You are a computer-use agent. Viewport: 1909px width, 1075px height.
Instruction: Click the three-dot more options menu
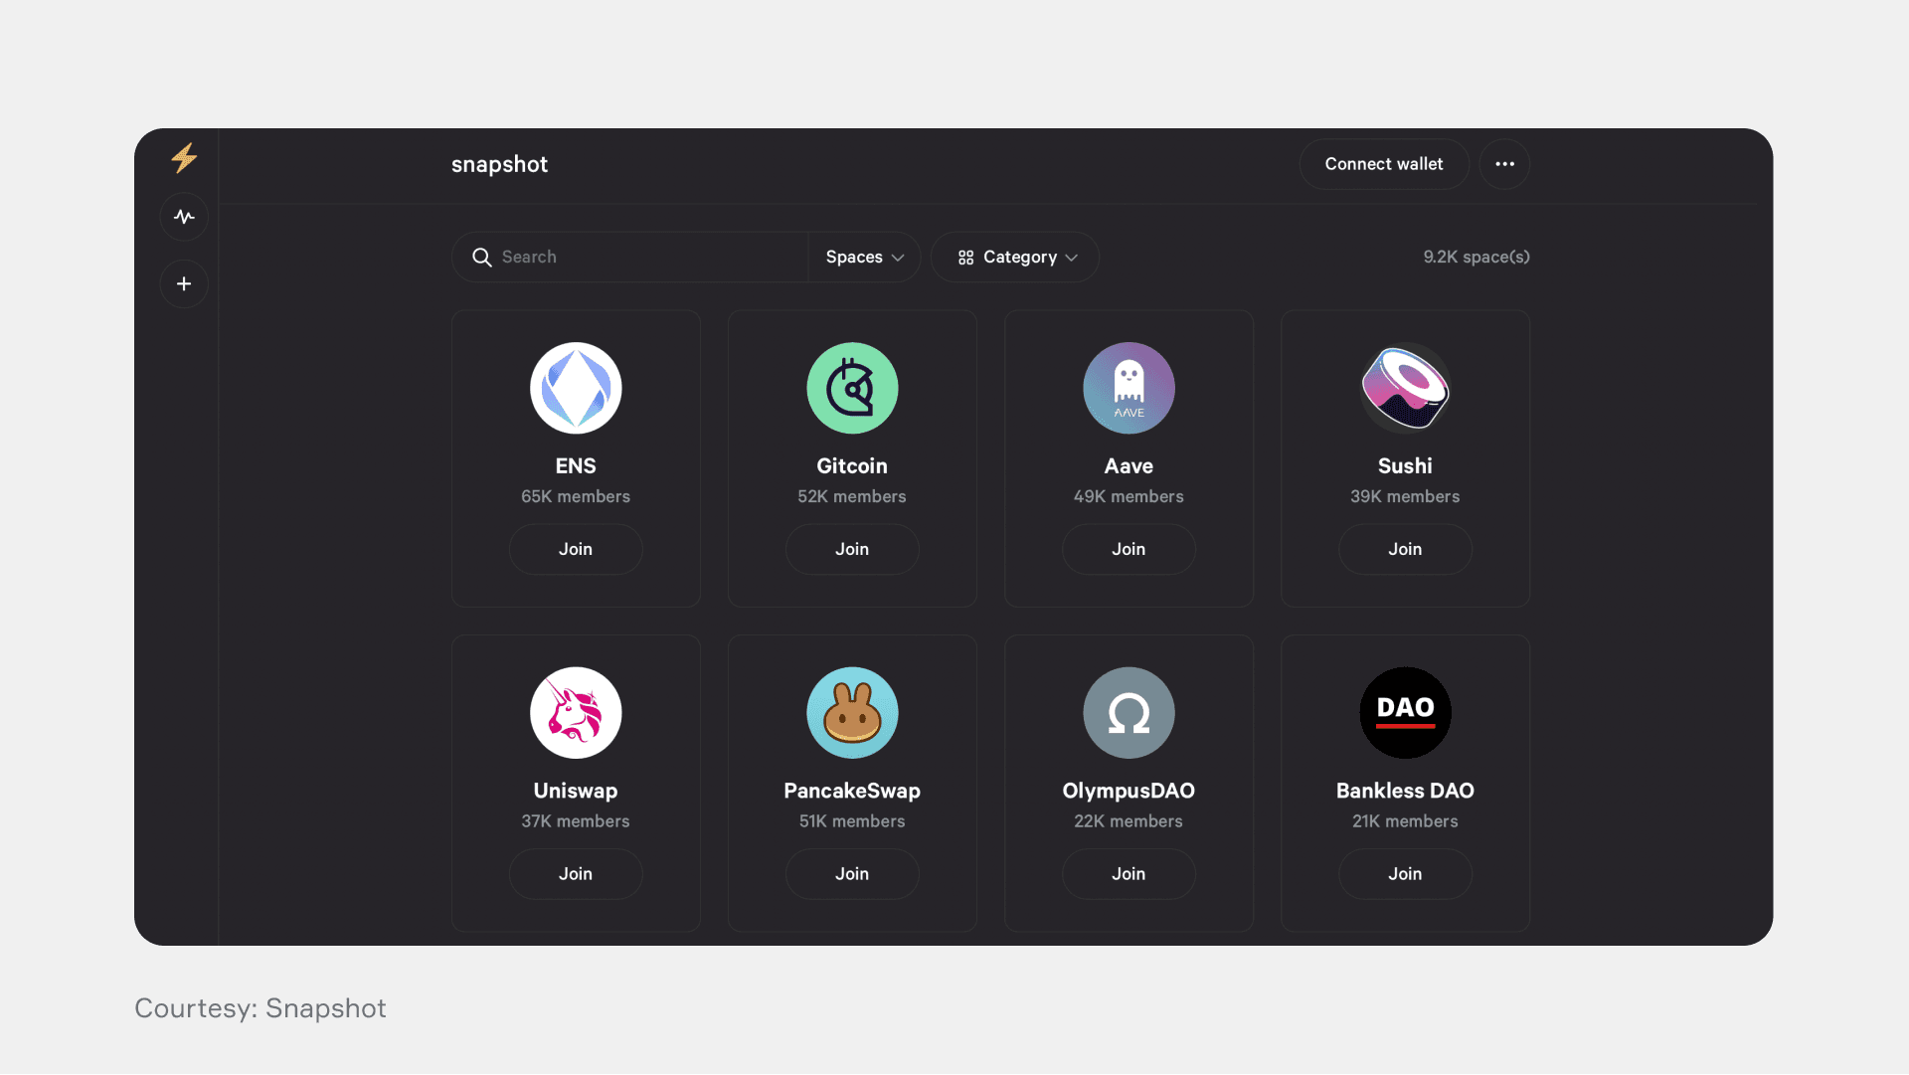coord(1505,164)
